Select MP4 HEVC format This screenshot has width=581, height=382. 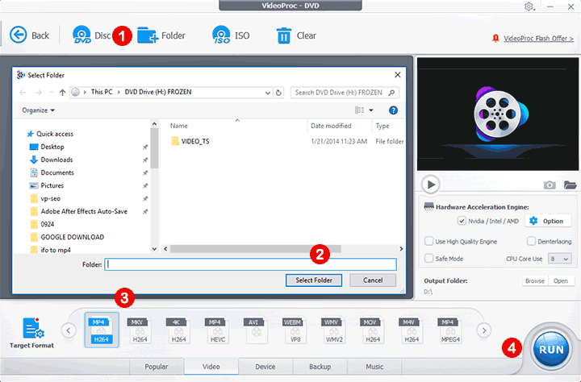click(218, 330)
